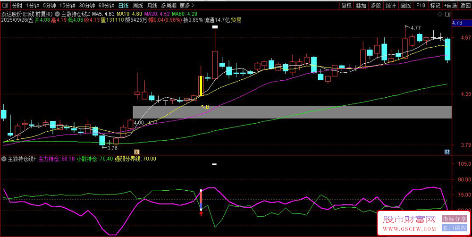Click the red up arrow signal in indicator

[x=201, y=213]
